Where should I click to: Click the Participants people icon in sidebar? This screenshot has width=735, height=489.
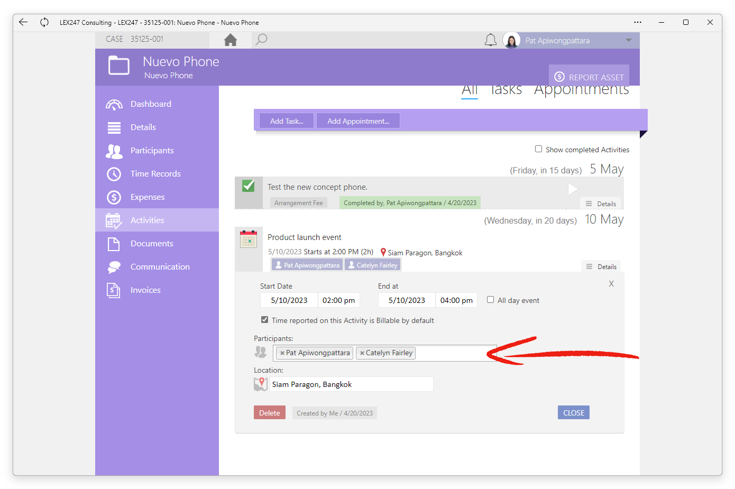114,151
